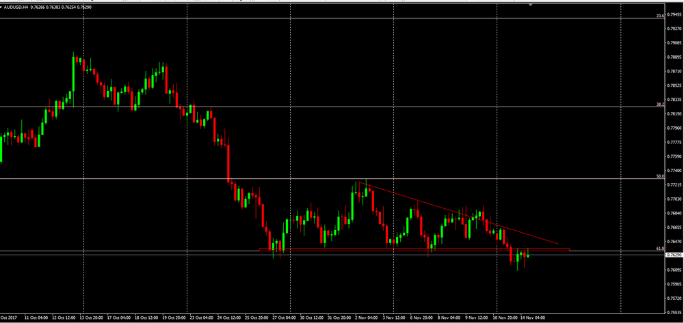Click price scale value 0.78150
The height and width of the screenshot is (323, 684).
pos(674,113)
